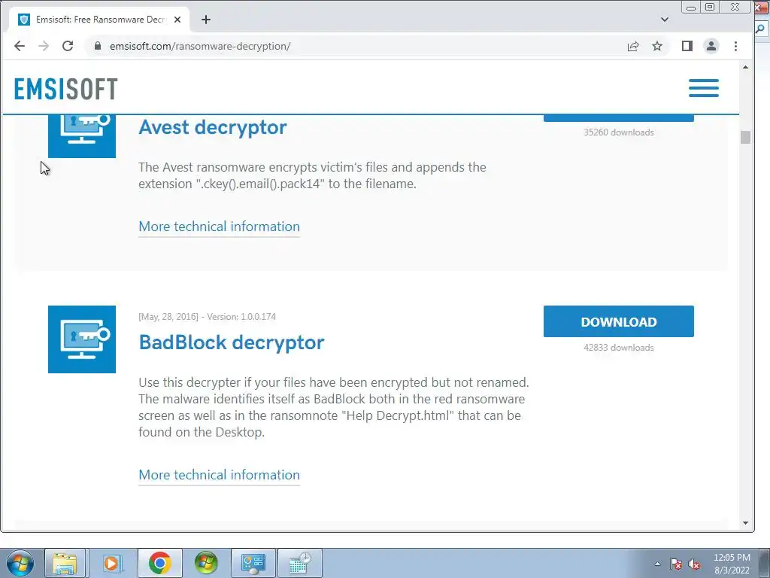The width and height of the screenshot is (770, 578).
Task: Open the Chrome profile menu
Action: [x=711, y=46]
